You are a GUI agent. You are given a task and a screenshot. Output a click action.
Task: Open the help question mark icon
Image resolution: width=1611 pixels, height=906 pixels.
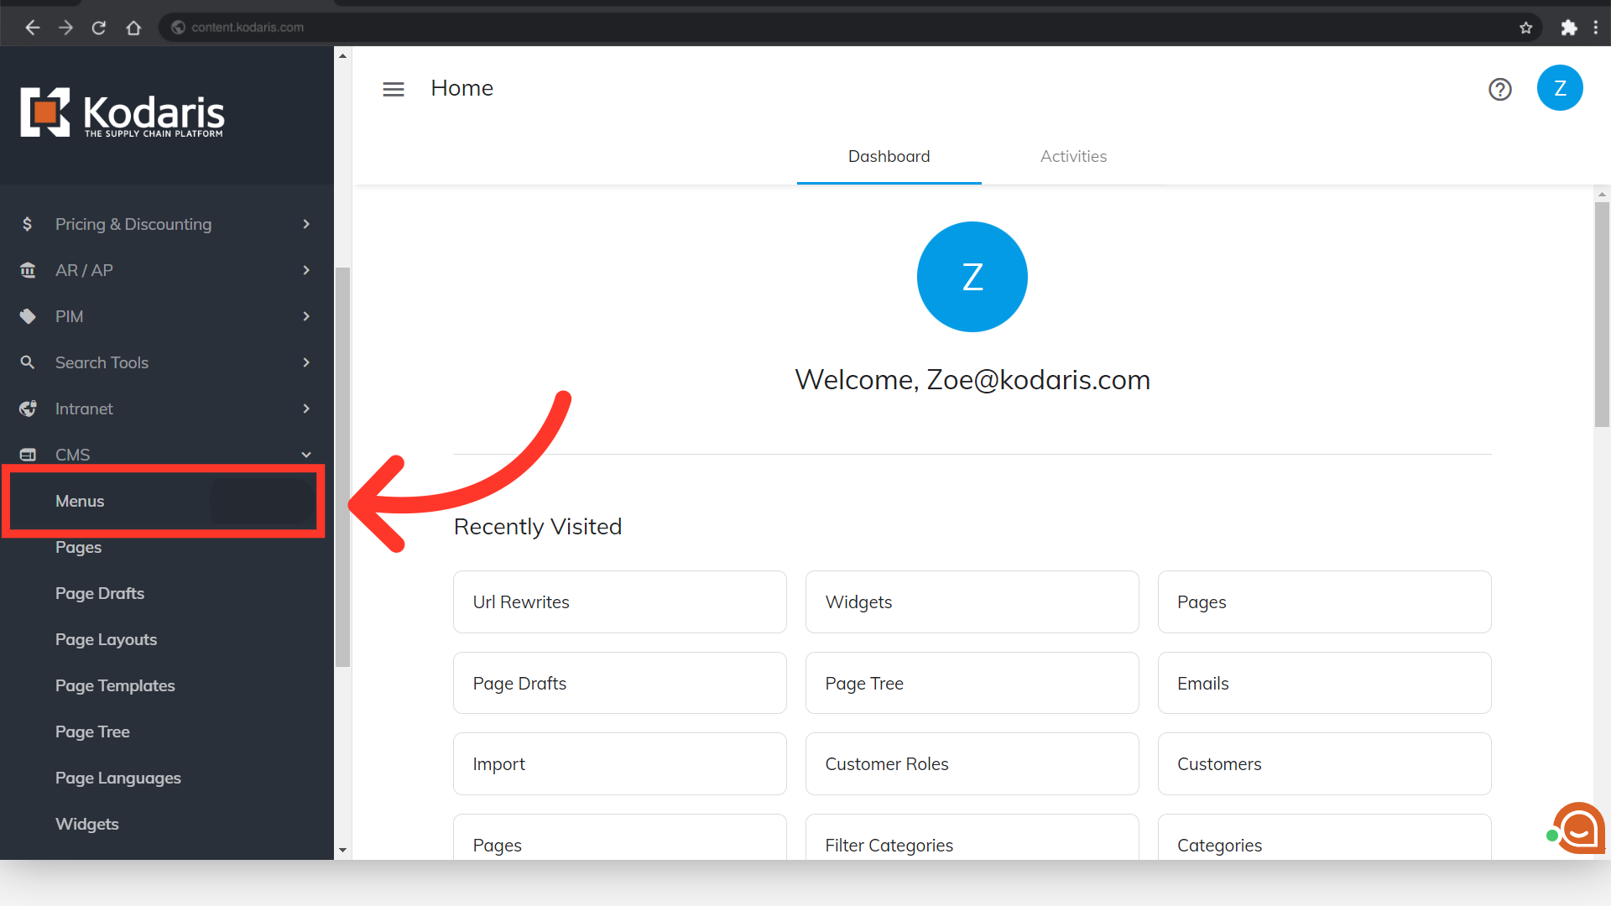pos(1499,89)
